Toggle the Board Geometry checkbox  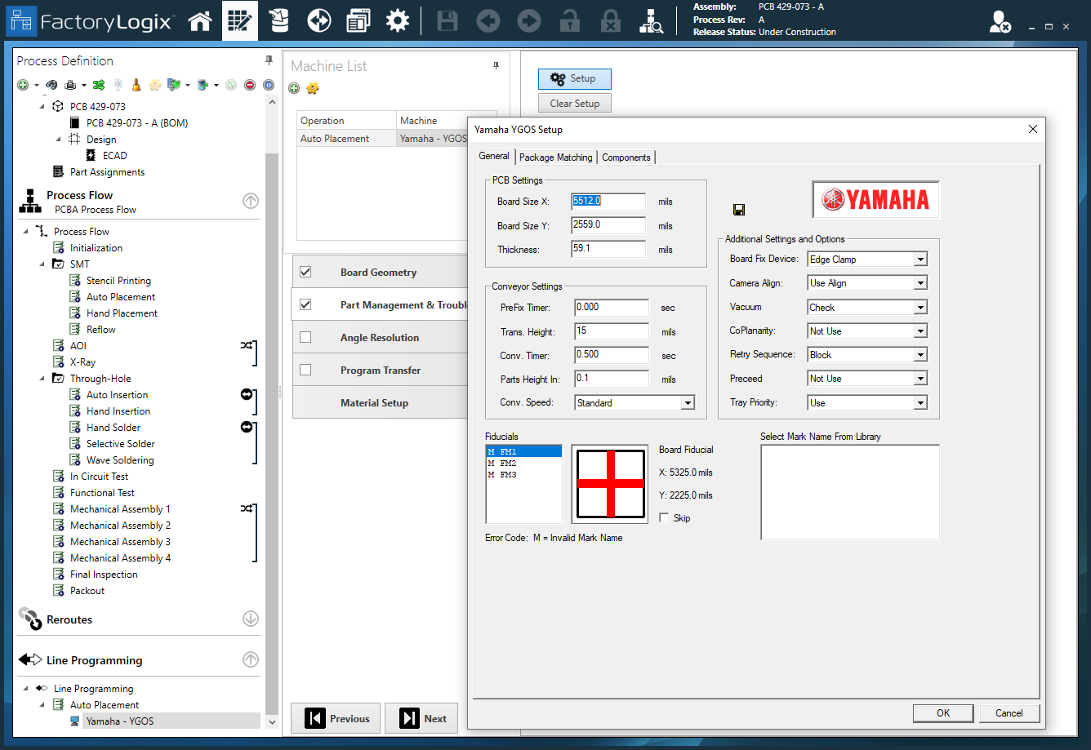coord(307,272)
